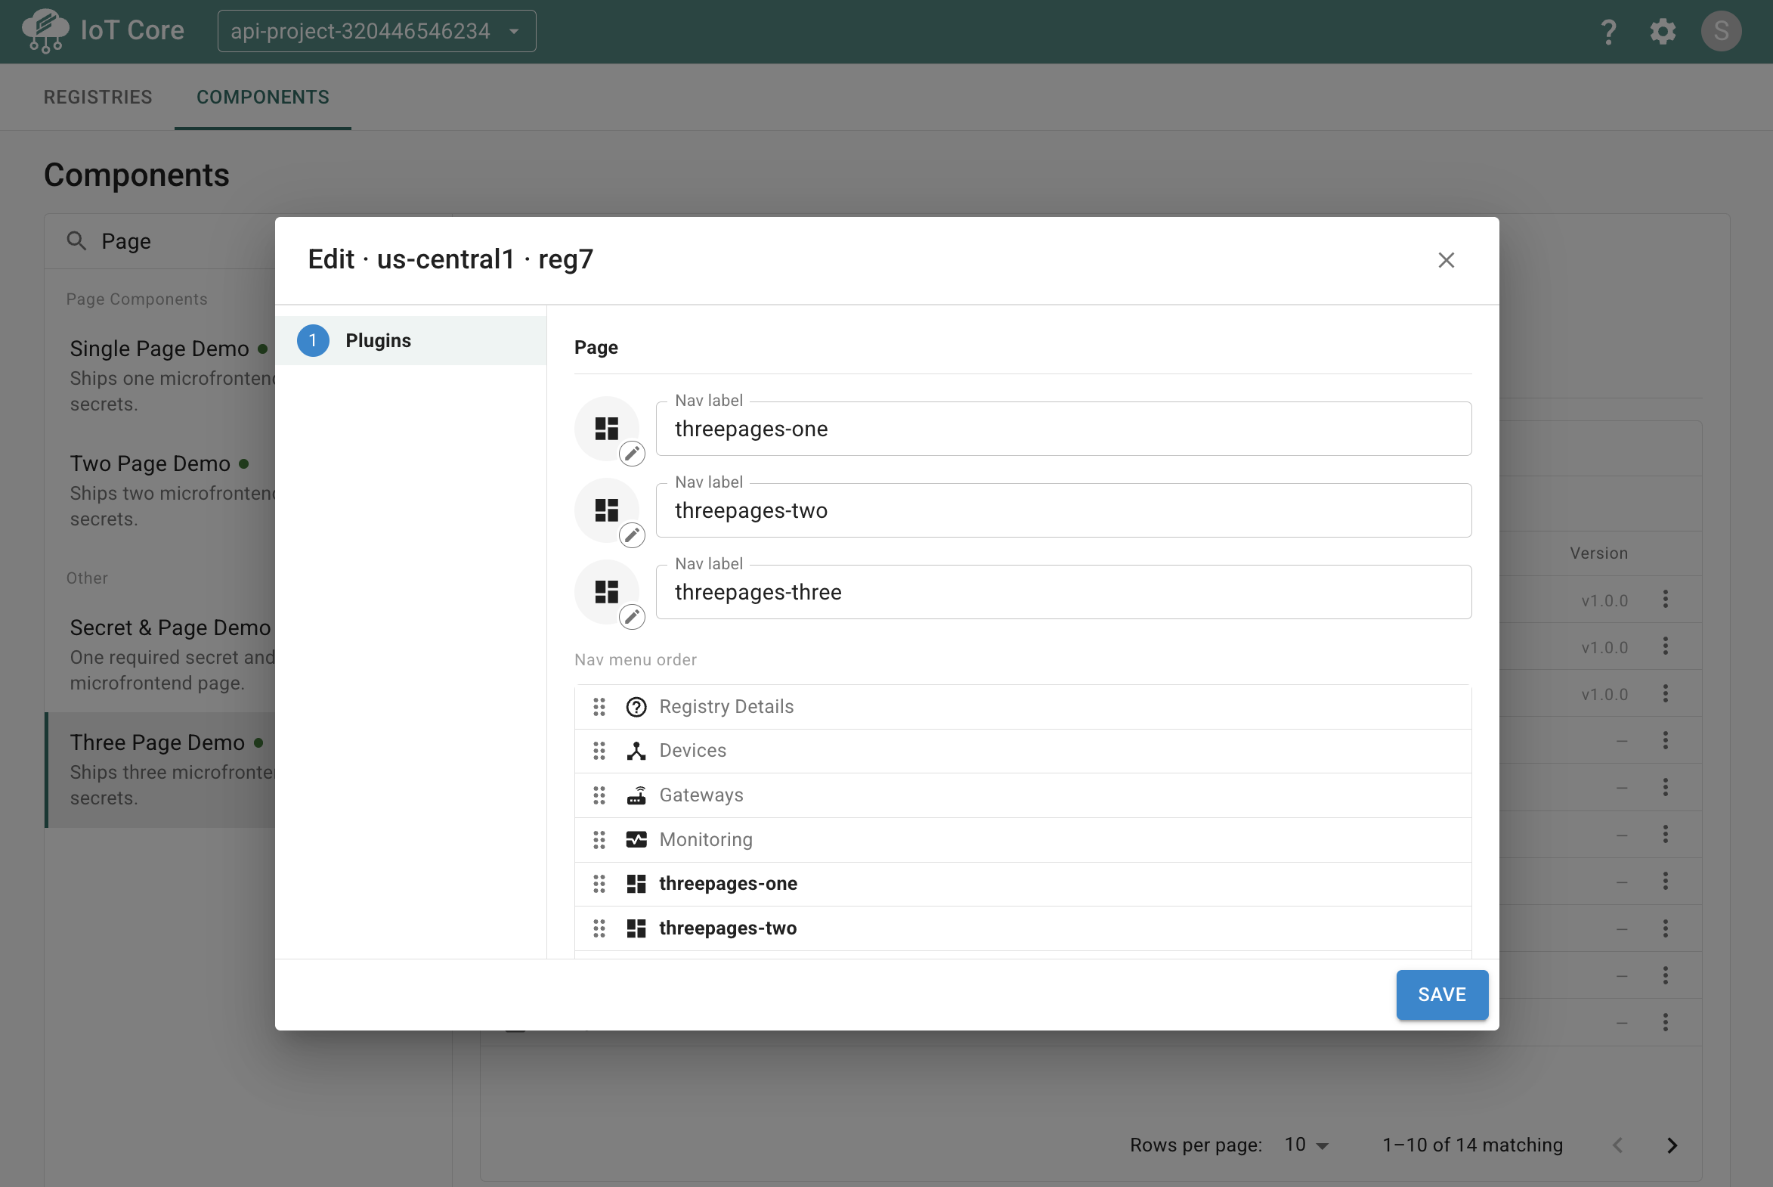Image resolution: width=1773 pixels, height=1187 pixels.
Task: Click the Monitoring chart icon
Action: [x=636, y=840]
